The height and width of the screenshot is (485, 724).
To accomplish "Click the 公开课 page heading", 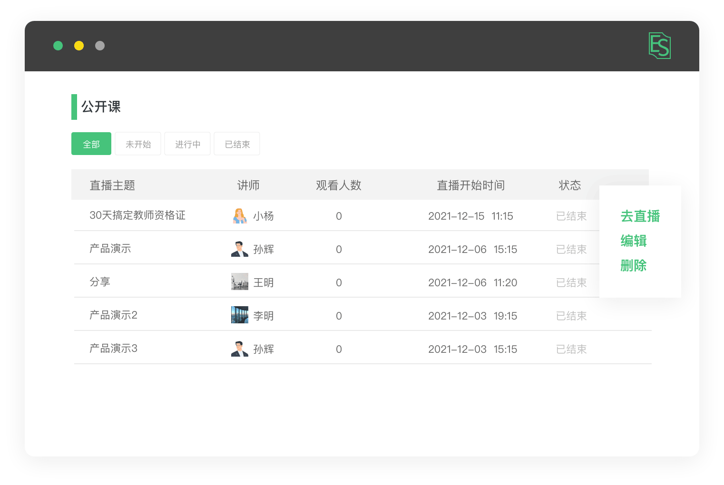I will click(101, 107).
